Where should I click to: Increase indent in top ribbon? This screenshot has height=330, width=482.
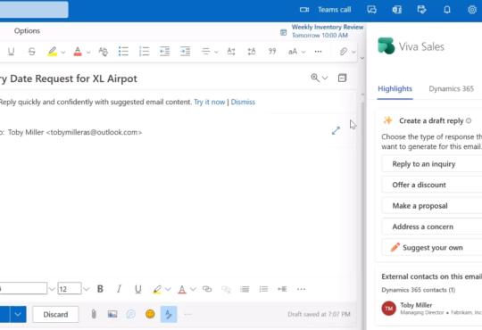[x=186, y=52]
